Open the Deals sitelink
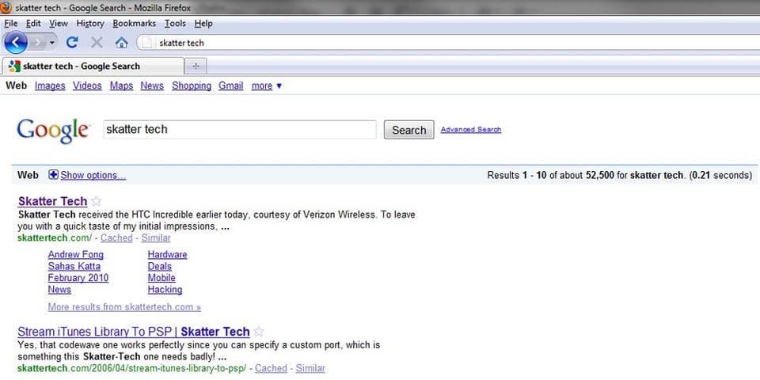This screenshot has width=760, height=380. pyautogui.click(x=159, y=266)
